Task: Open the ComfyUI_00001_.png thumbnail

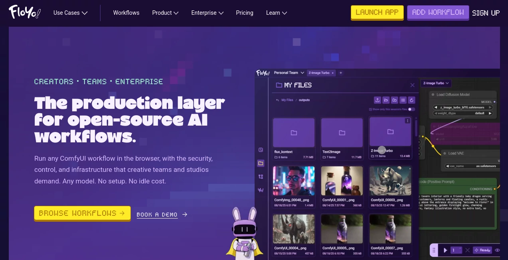Action: (x=342, y=181)
